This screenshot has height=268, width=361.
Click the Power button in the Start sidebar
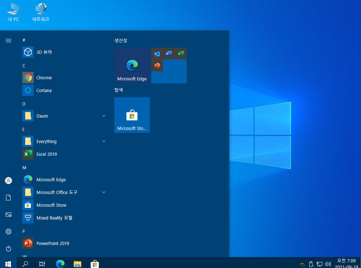(x=9, y=249)
